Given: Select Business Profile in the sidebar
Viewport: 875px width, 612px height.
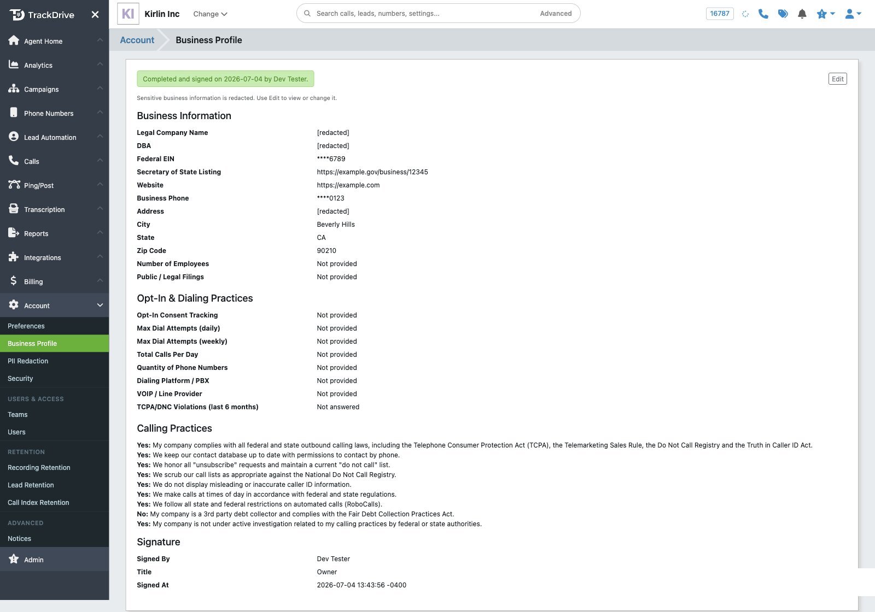Looking at the screenshot, I should pos(54,343).
